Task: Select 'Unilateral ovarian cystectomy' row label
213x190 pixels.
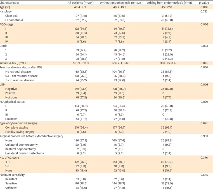Action: (x=24, y=153)
